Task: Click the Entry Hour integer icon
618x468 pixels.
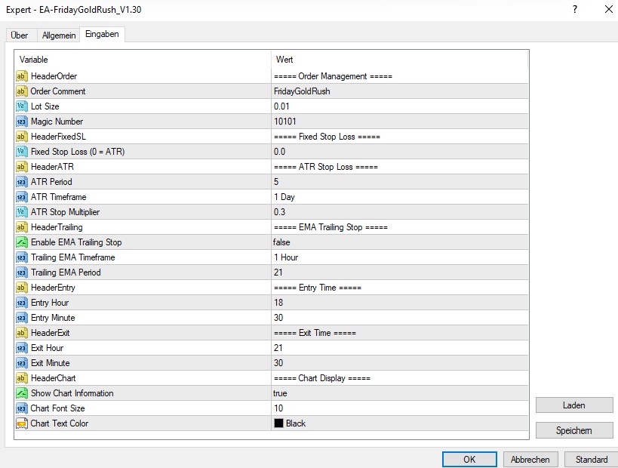Action: [21, 303]
